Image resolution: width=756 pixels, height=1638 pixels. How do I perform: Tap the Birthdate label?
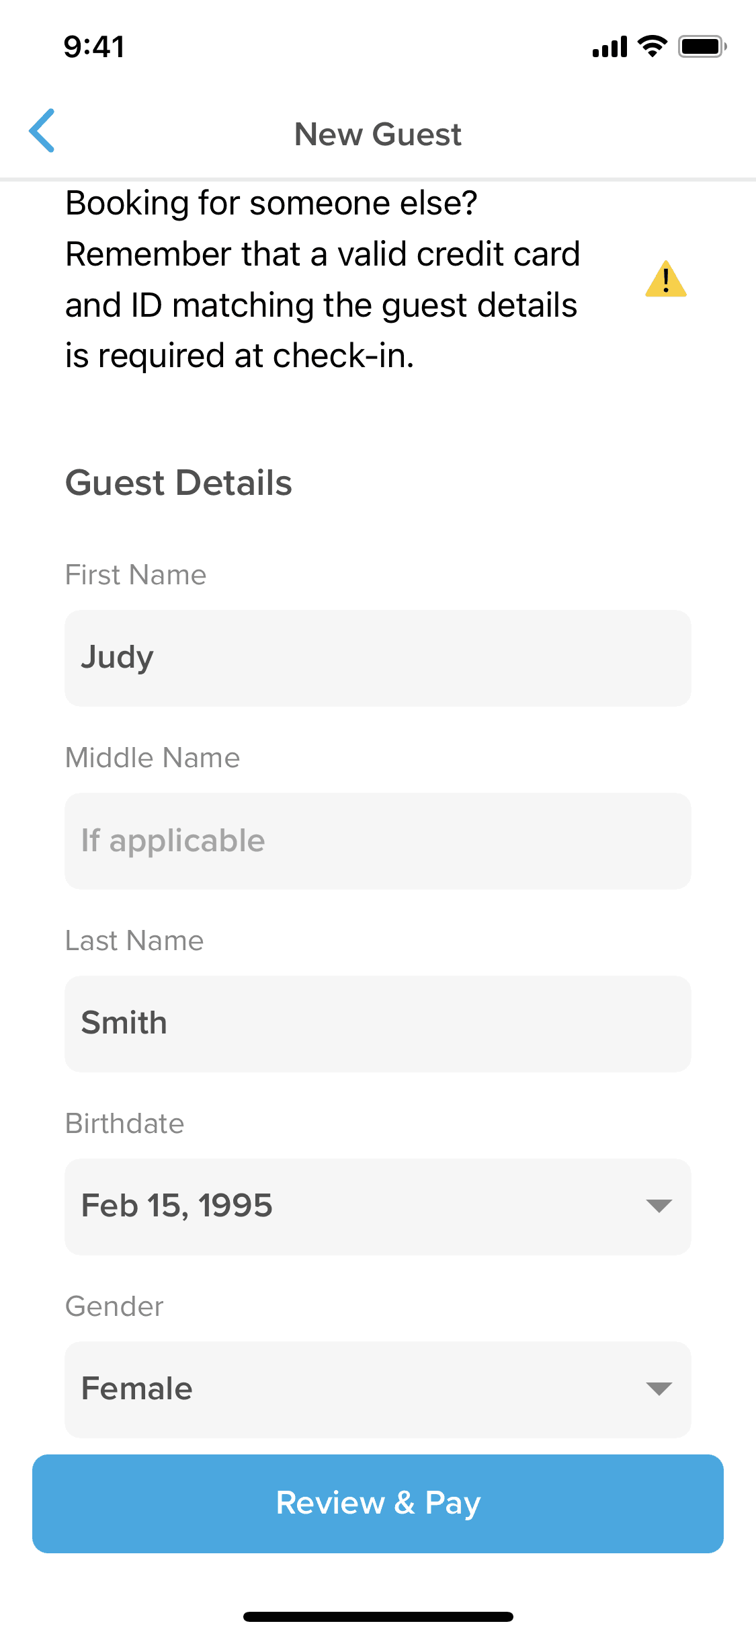click(x=124, y=1124)
